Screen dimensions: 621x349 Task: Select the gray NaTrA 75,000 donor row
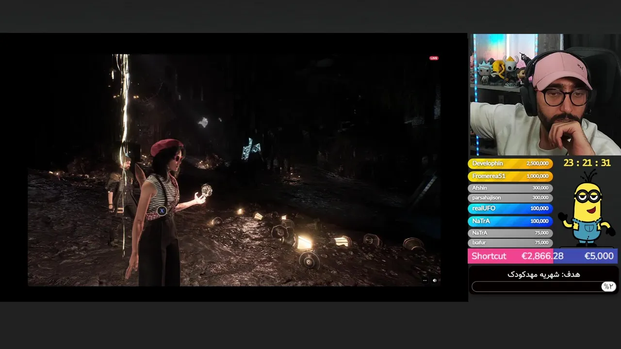coord(510,233)
